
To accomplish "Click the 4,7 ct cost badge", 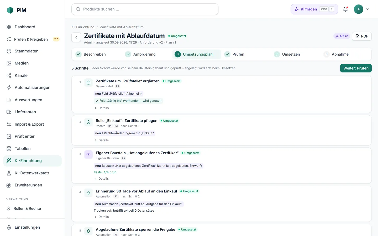I will 342,36.
